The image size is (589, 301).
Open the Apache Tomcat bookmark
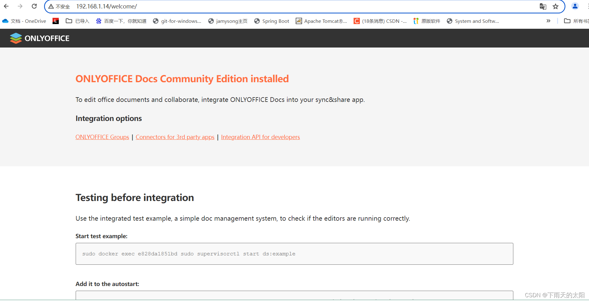pyautogui.click(x=321, y=21)
